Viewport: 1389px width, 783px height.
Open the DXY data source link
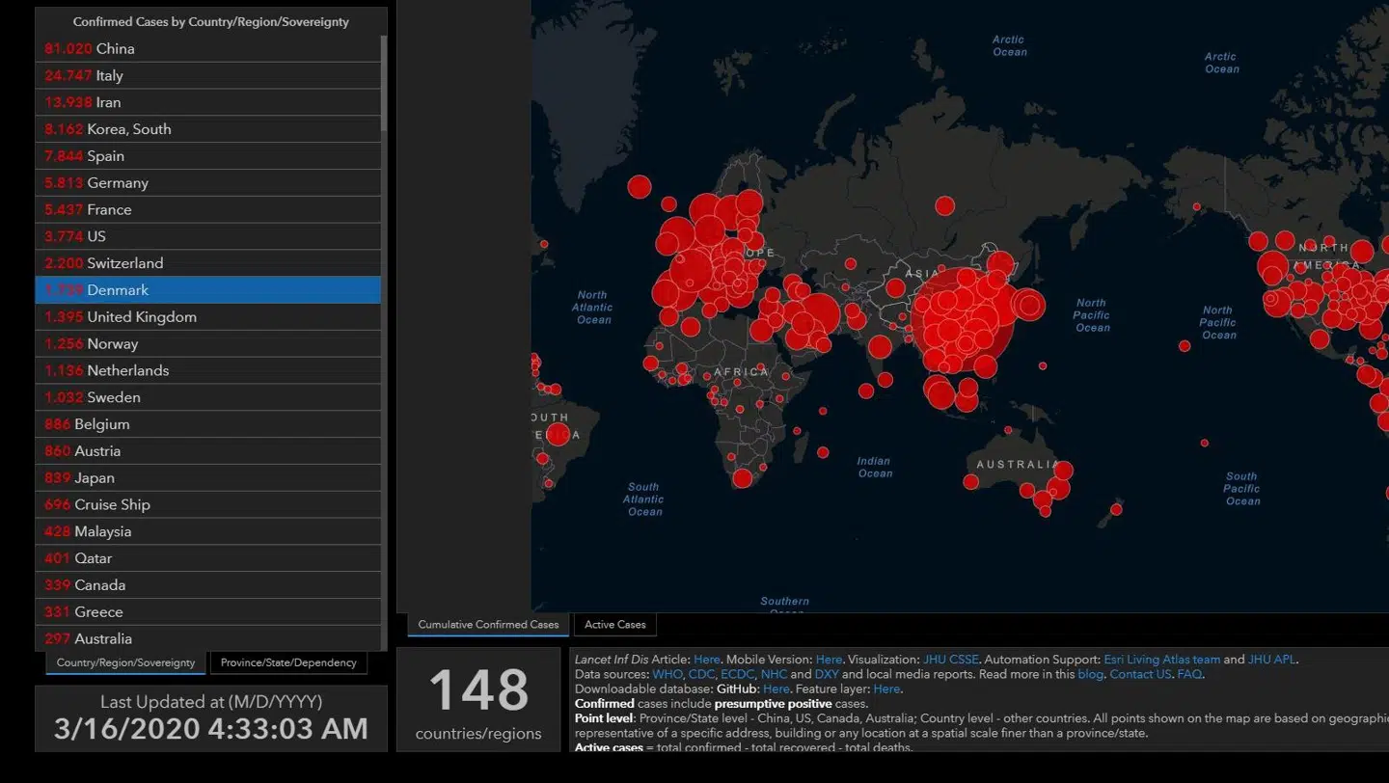coord(827,674)
